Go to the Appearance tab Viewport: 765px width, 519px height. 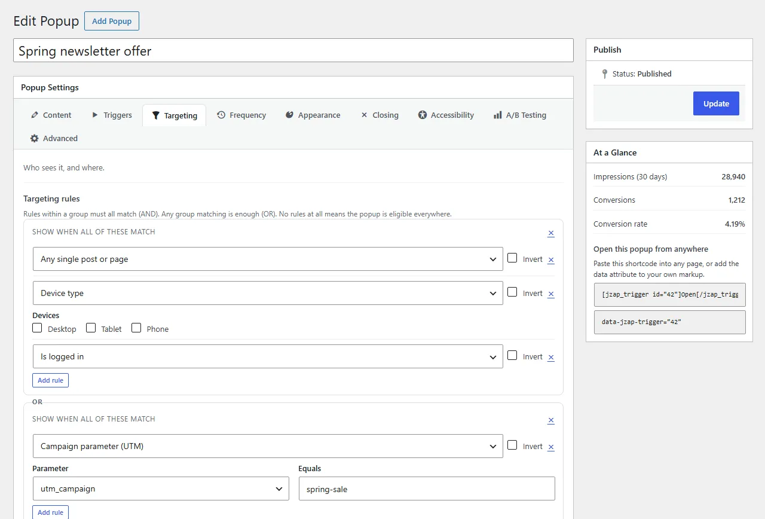(313, 115)
